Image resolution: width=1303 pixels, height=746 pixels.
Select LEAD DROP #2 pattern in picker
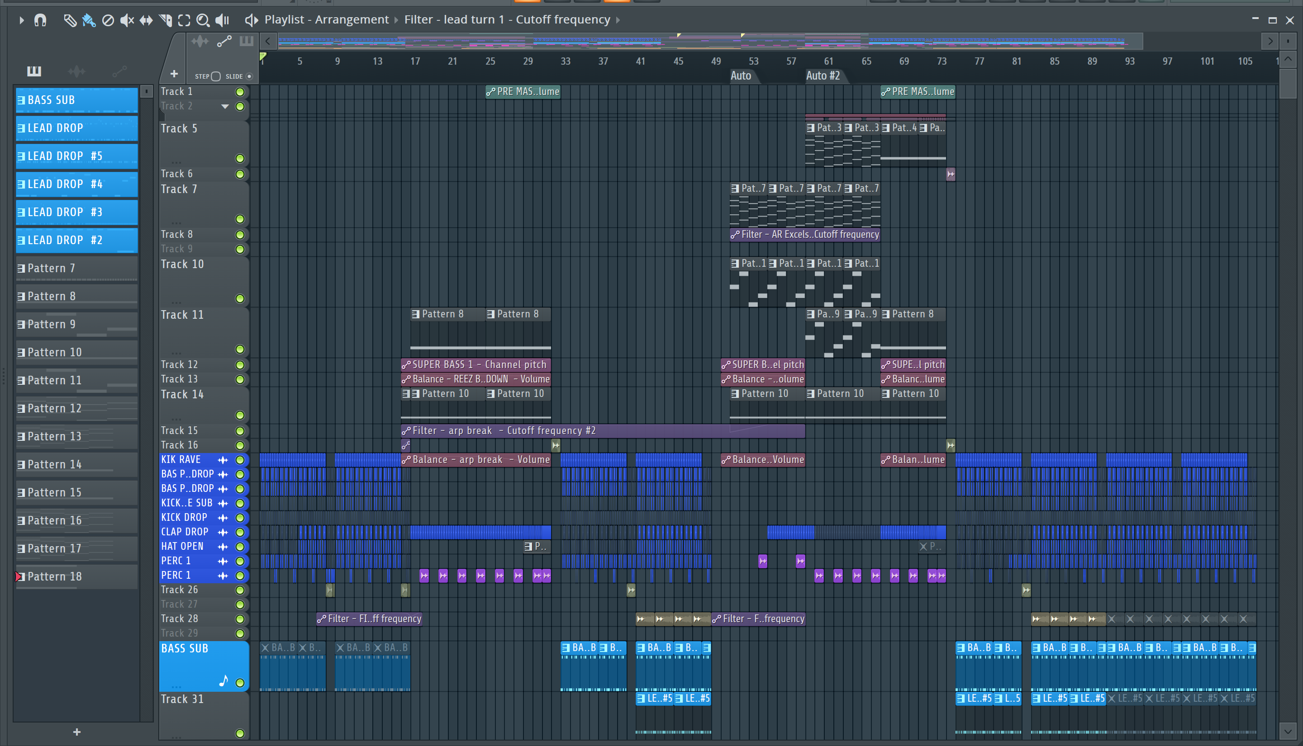77,240
